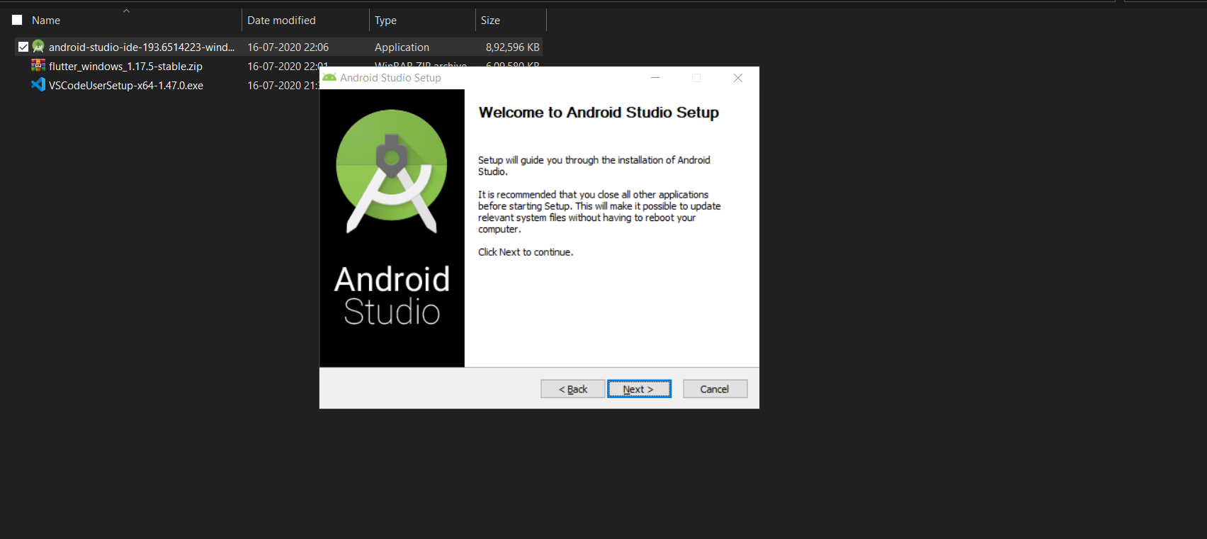
Task: Click the sort arrow above Name column
Action: click(126, 11)
